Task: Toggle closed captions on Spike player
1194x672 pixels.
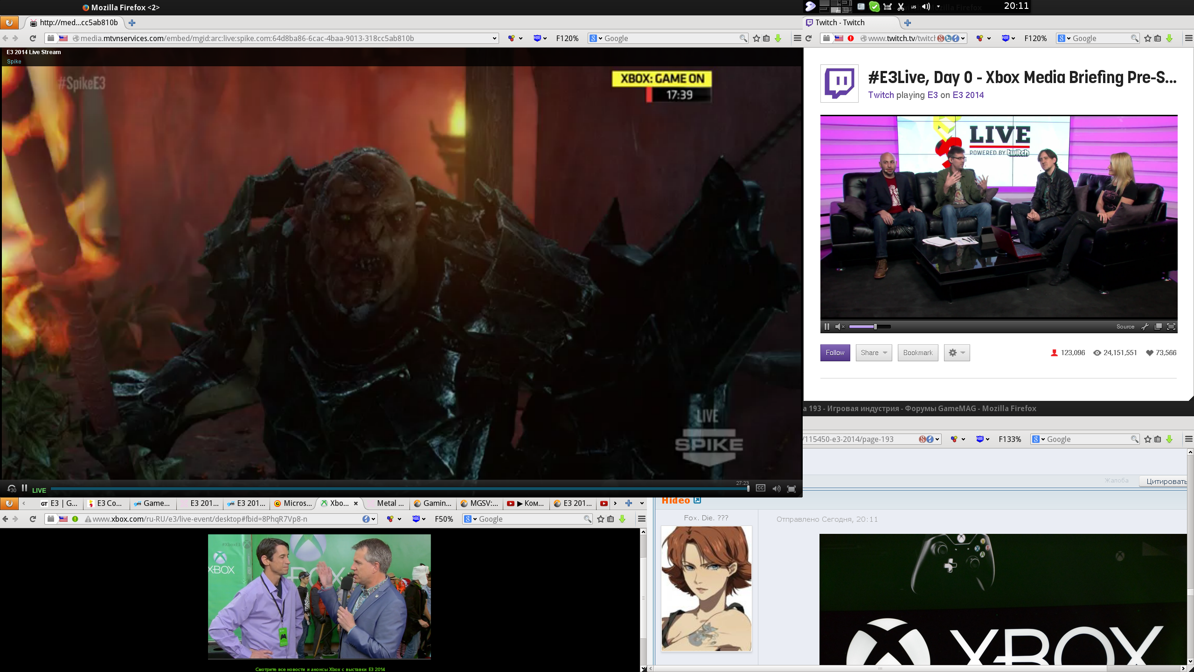Action: (x=760, y=488)
